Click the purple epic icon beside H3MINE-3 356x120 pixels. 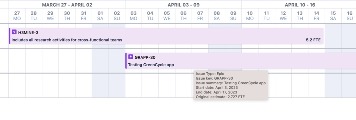(x=14, y=32)
